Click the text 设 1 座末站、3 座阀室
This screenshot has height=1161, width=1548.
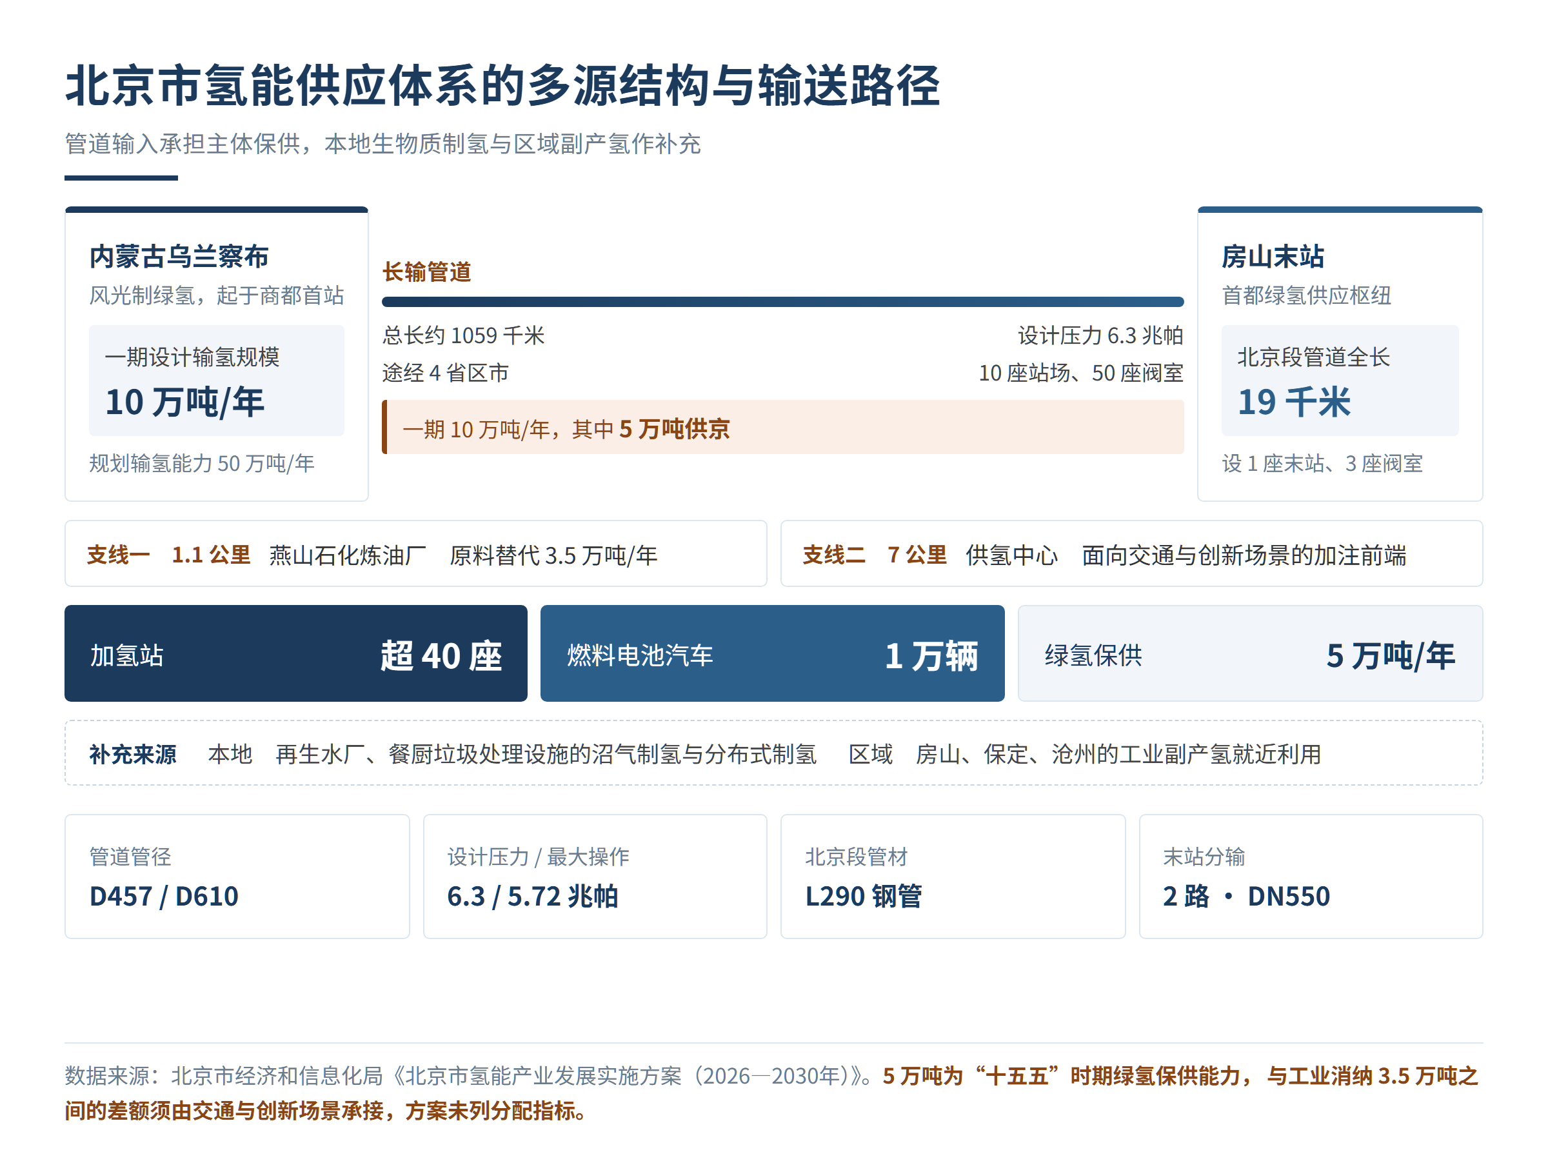[x=1322, y=462]
